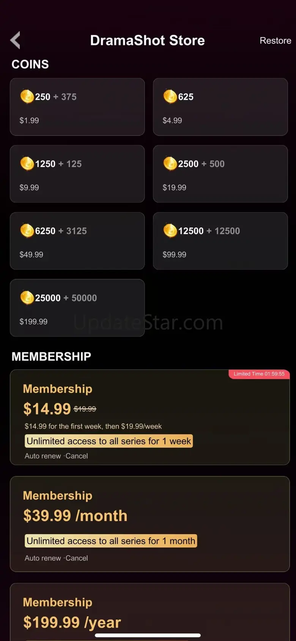Select the $199.99 /year Membership plan

click(x=150, y=612)
